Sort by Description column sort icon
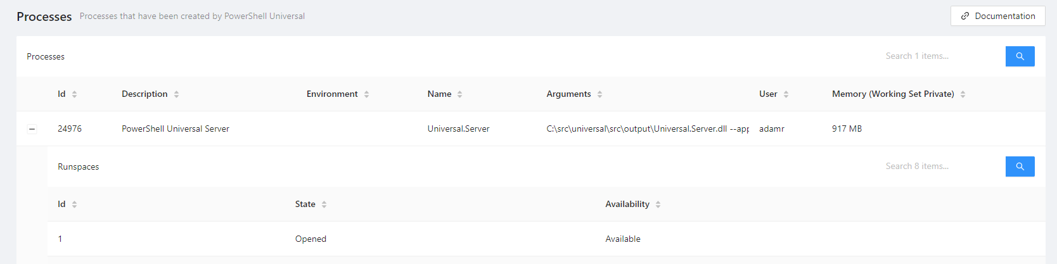The height and width of the screenshot is (264, 1057). (x=176, y=94)
